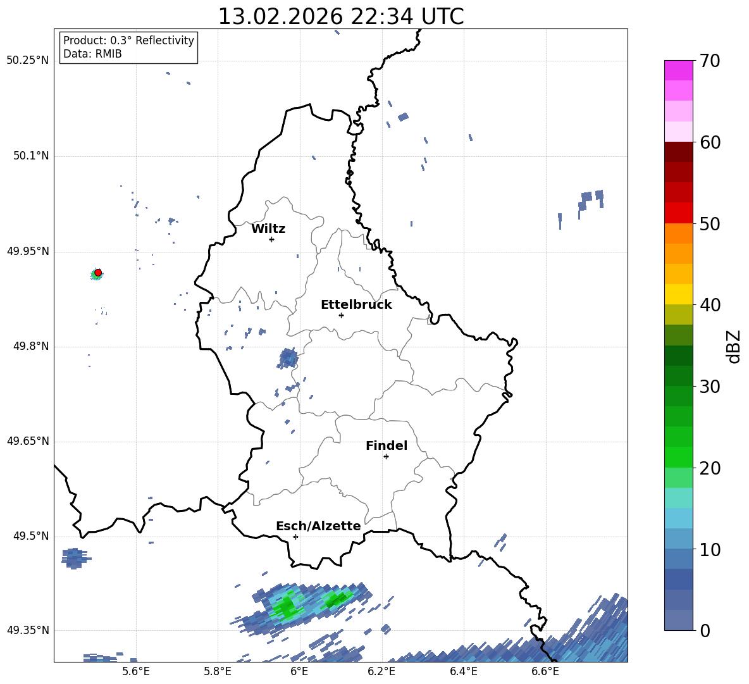Click the blue echo near the 49.5°N label
The height and width of the screenshot is (684, 749).
click(75, 558)
